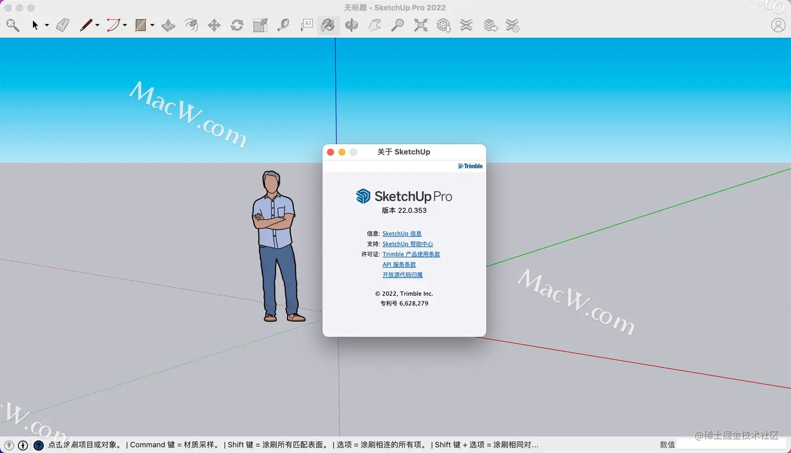Screen dimensions: 791x453
Task: Expand the Arc tool dropdown arrow
Action: (x=125, y=25)
